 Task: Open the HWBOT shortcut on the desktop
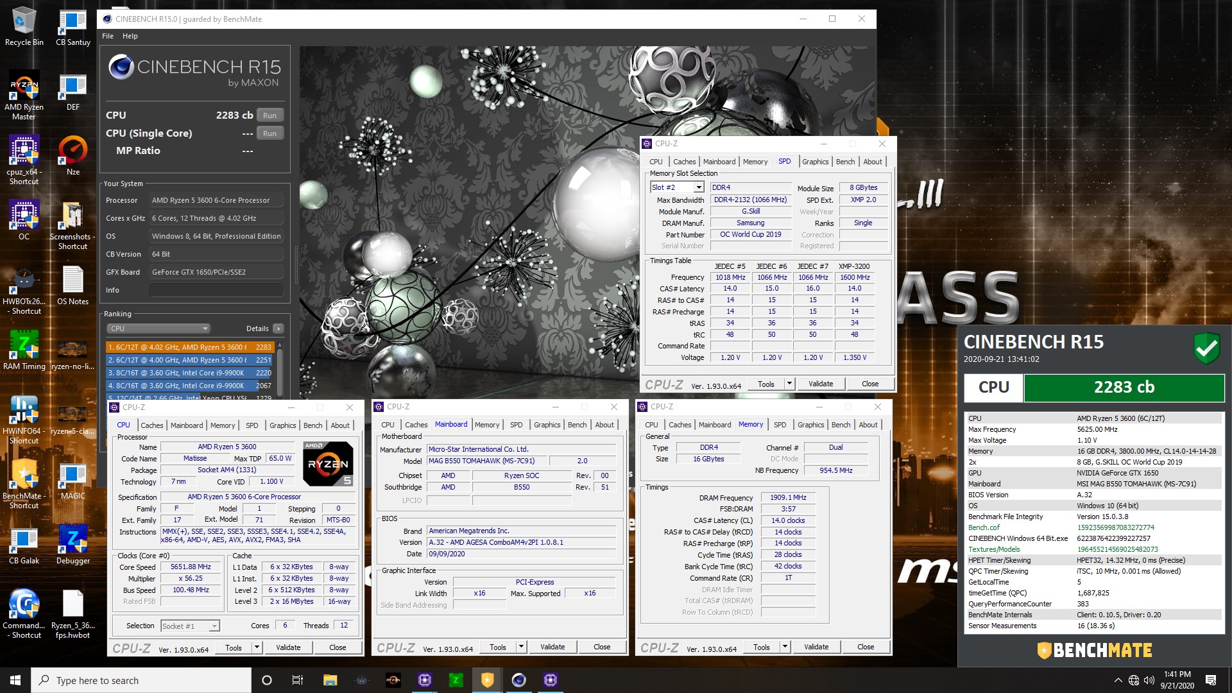pos(24,290)
